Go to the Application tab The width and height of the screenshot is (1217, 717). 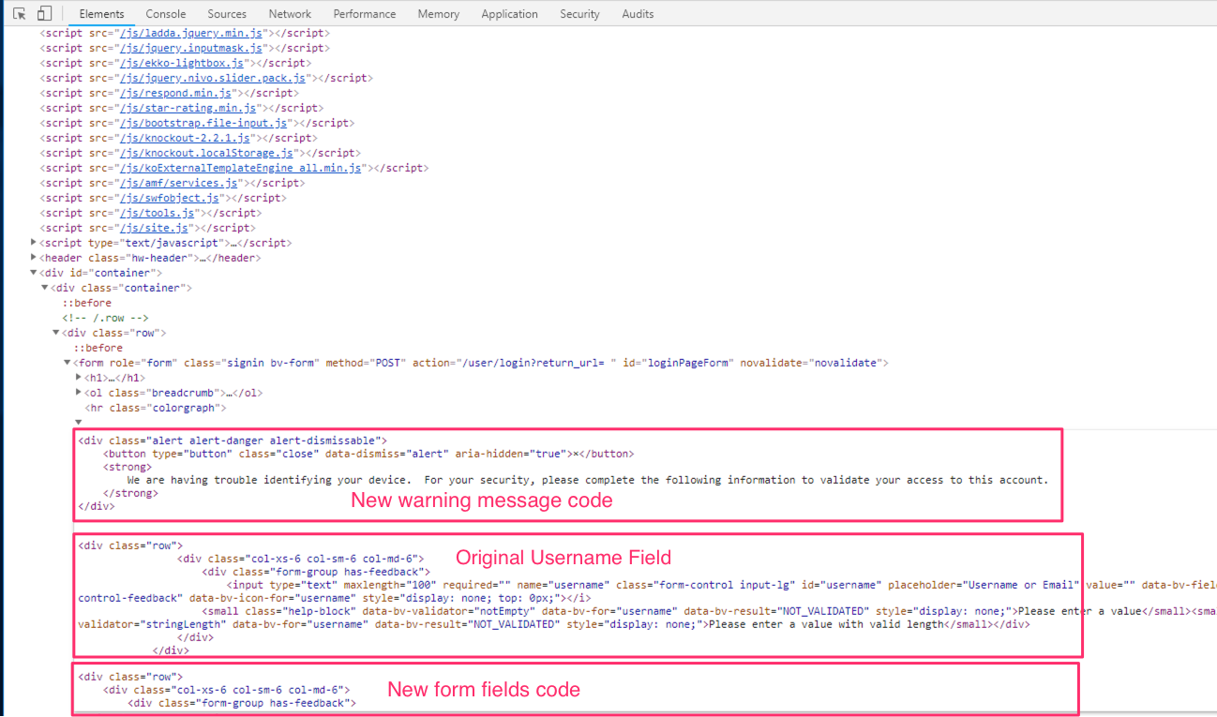pyautogui.click(x=510, y=14)
